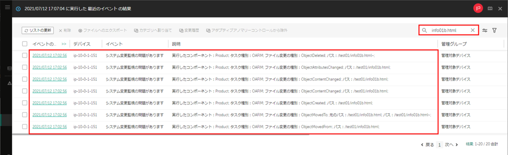
Task: Click the red flag notifications icon
Action: [478, 8]
